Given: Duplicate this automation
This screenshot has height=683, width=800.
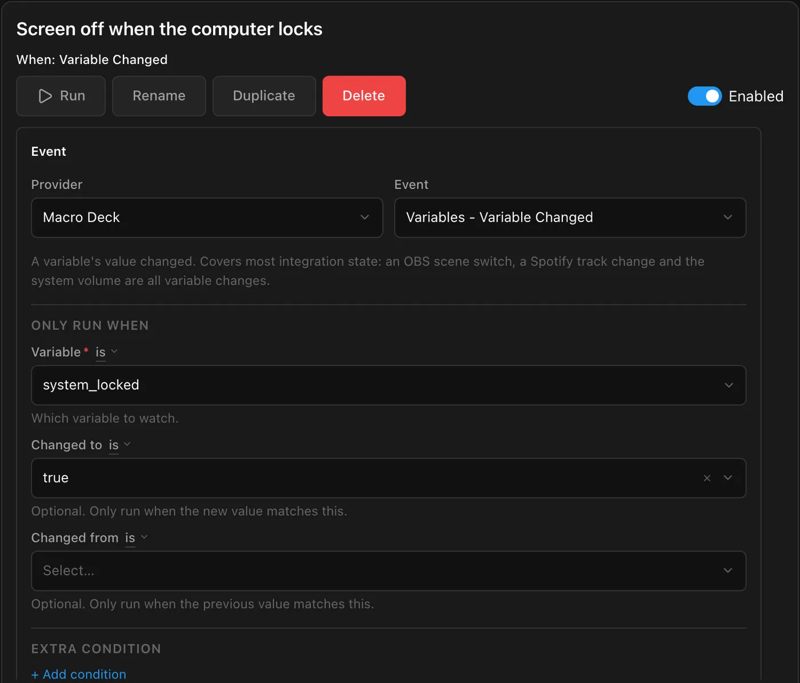Looking at the screenshot, I should click(264, 96).
